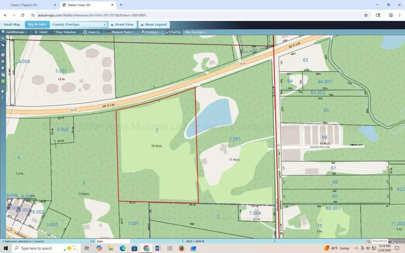Screen dimensions: 405x253
Task: Expand the Measure Tools menu
Action: coord(121,32)
